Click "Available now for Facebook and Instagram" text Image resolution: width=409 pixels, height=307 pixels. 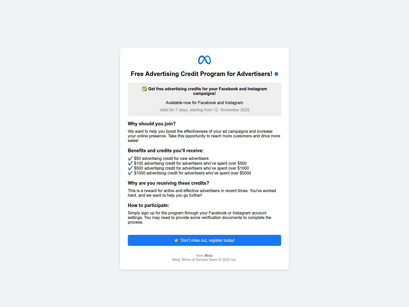pos(204,103)
